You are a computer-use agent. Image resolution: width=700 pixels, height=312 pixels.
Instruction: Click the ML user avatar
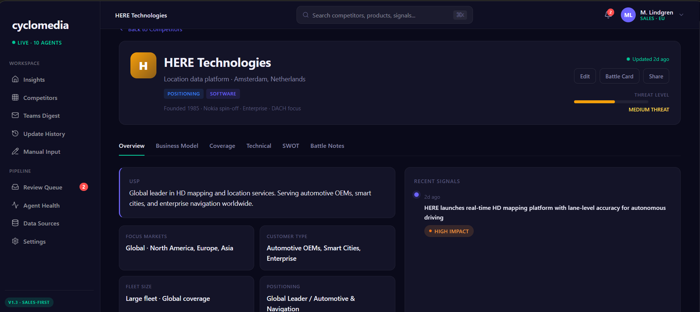(628, 15)
